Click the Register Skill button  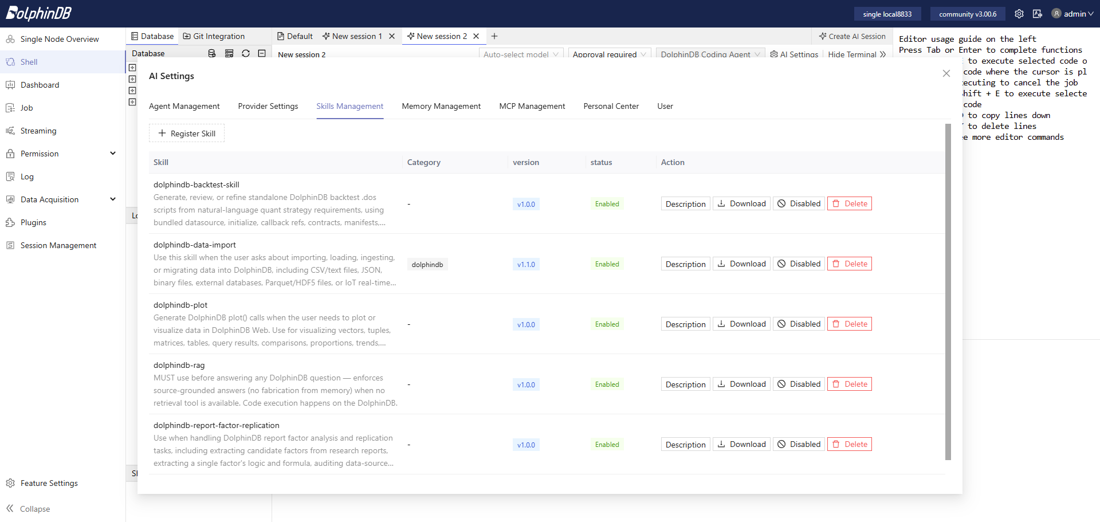(x=187, y=133)
